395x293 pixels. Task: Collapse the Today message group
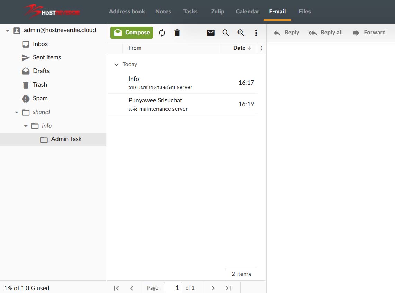pos(116,64)
